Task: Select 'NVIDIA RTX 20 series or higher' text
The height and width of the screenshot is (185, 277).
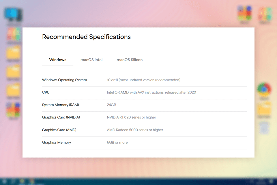Action: (132, 117)
